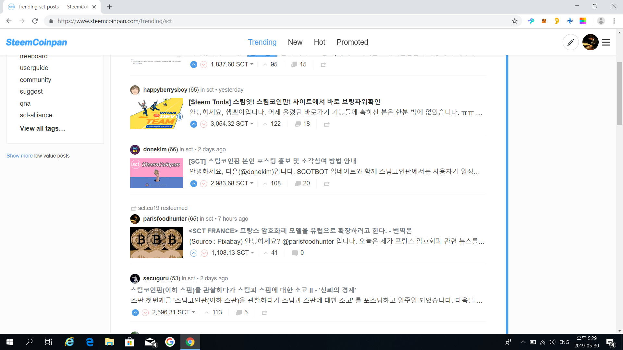The height and width of the screenshot is (350, 623).
Task: Open the user profile avatar menu
Action: [591, 42]
